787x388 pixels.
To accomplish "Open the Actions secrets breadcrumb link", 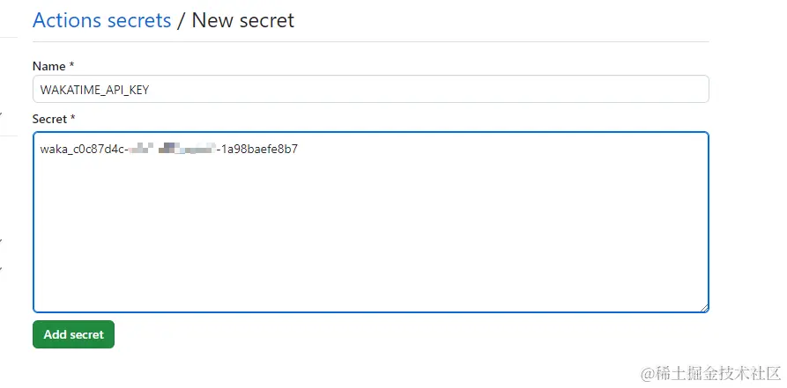I will click(x=101, y=19).
